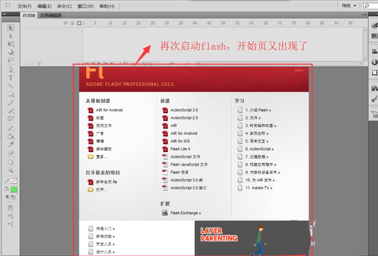Select the Hand tool
The height and width of the screenshot is (256, 378).
tap(10, 162)
